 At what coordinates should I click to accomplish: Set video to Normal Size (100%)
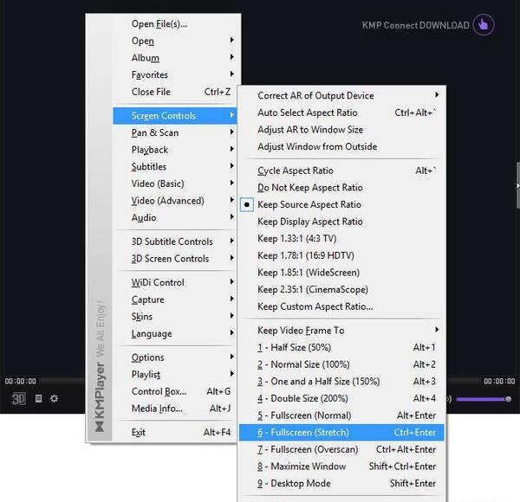coord(341,364)
